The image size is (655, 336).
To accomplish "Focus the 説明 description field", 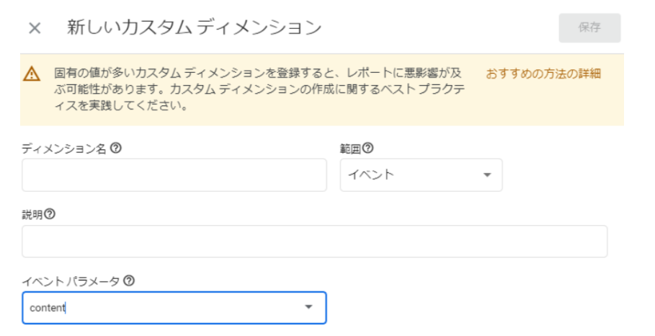I will coord(314,242).
